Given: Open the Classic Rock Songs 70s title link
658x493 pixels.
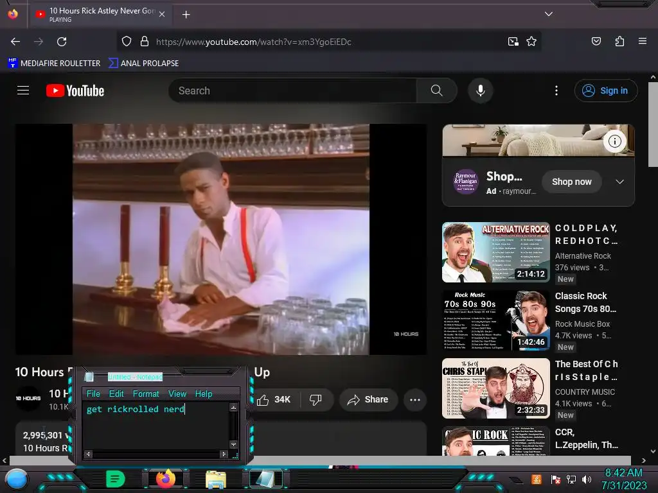Looking at the screenshot, I should (585, 302).
